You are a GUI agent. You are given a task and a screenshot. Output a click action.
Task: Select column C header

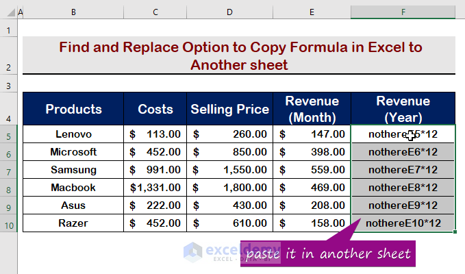(x=155, y=12)
